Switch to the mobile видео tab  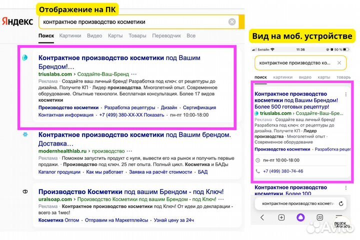[x=305, y=77]
